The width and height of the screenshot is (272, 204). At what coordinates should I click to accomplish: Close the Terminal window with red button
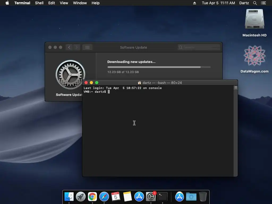[x=86, y=83]
